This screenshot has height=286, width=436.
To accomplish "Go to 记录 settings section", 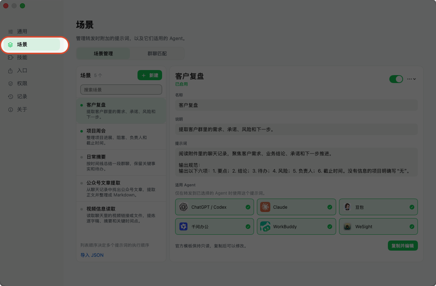I will click(x=32, y=97).
